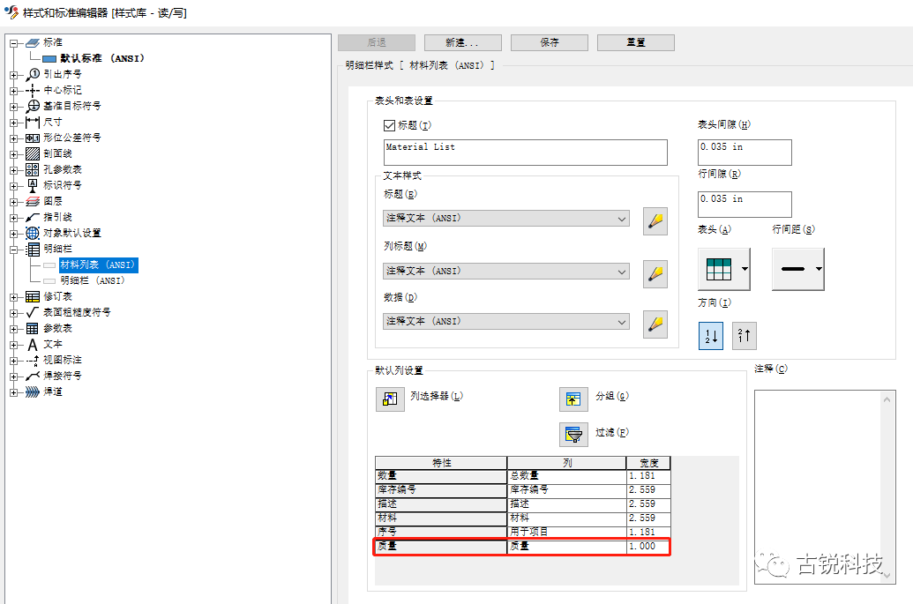Click the 焊接符号 weld symbol icon
Screen dimensions: 913x604
pyautogui.click(x=33, y=376)
